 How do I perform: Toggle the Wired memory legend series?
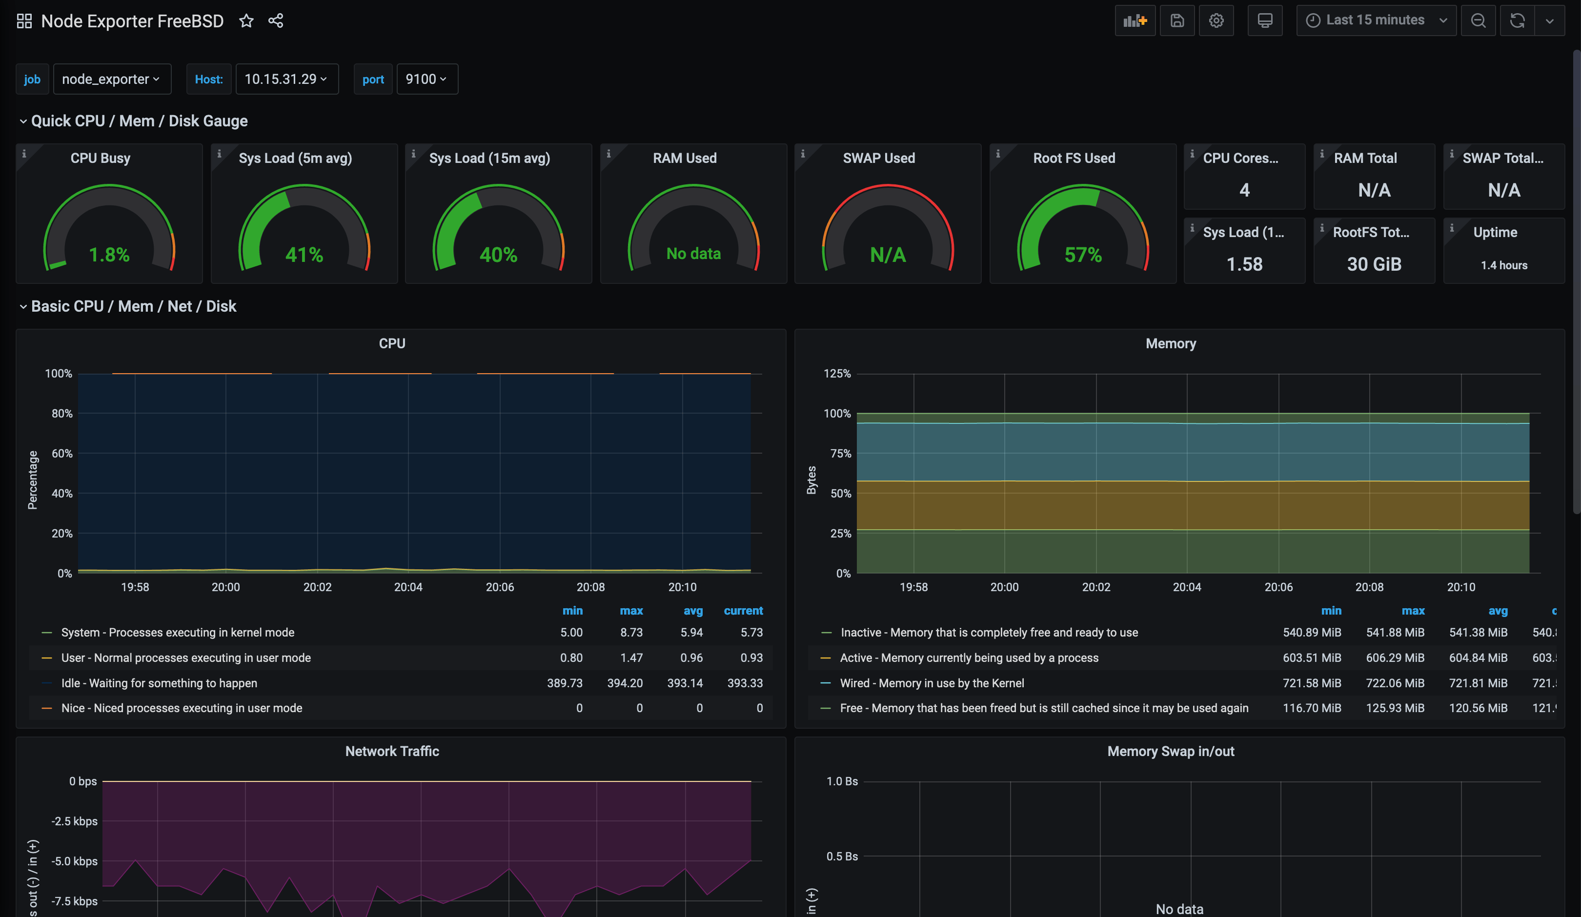pyautogui.click(x=932, y=683)
